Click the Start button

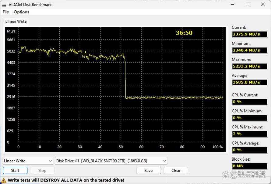15,170
